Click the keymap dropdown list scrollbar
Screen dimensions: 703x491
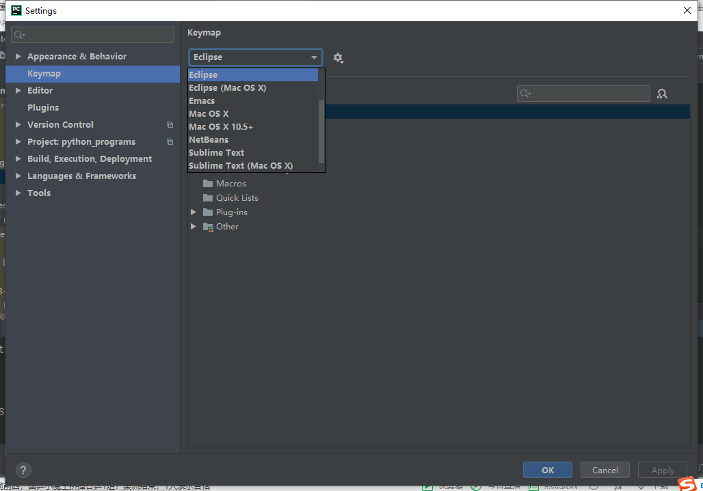[321, 132]
